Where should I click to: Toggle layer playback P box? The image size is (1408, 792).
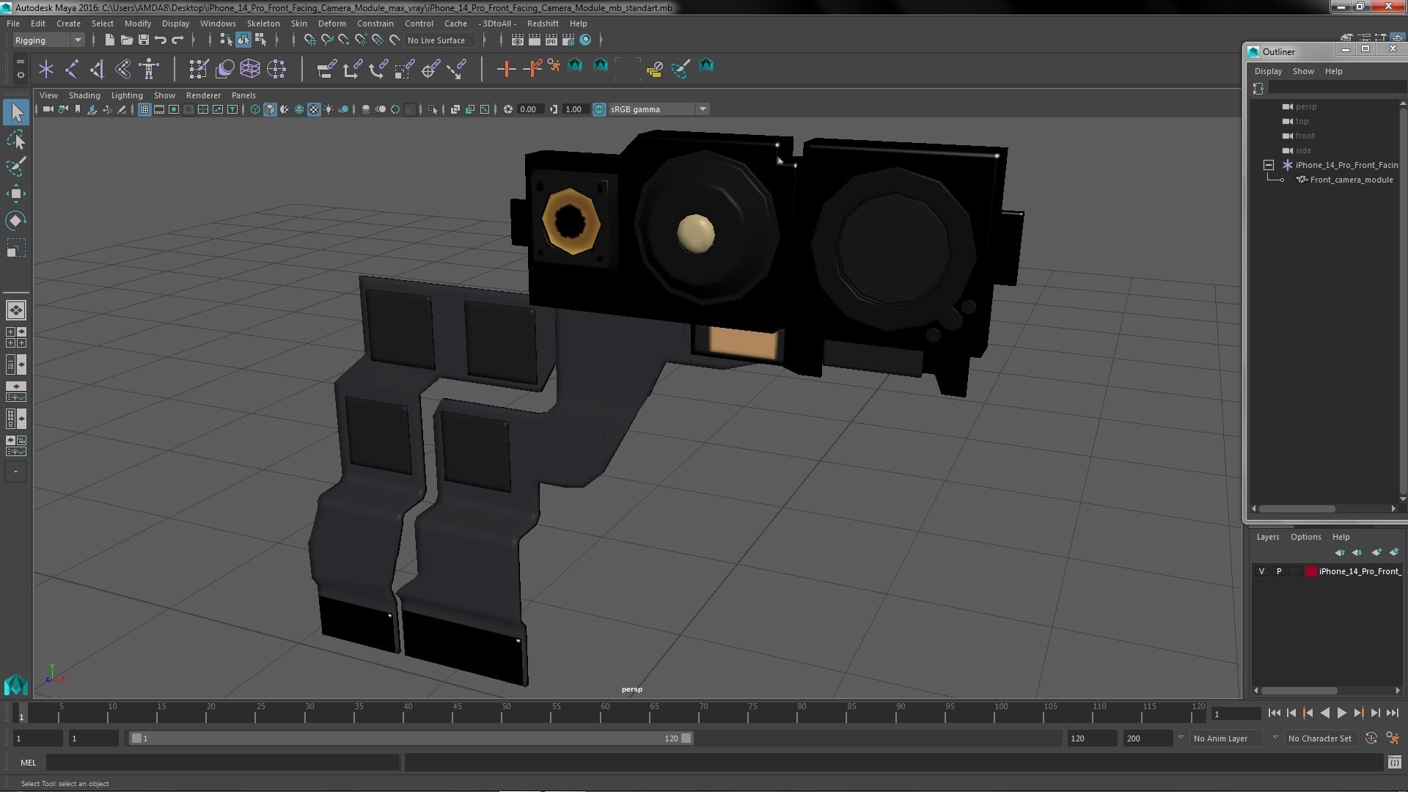[x=1279, y=571]
